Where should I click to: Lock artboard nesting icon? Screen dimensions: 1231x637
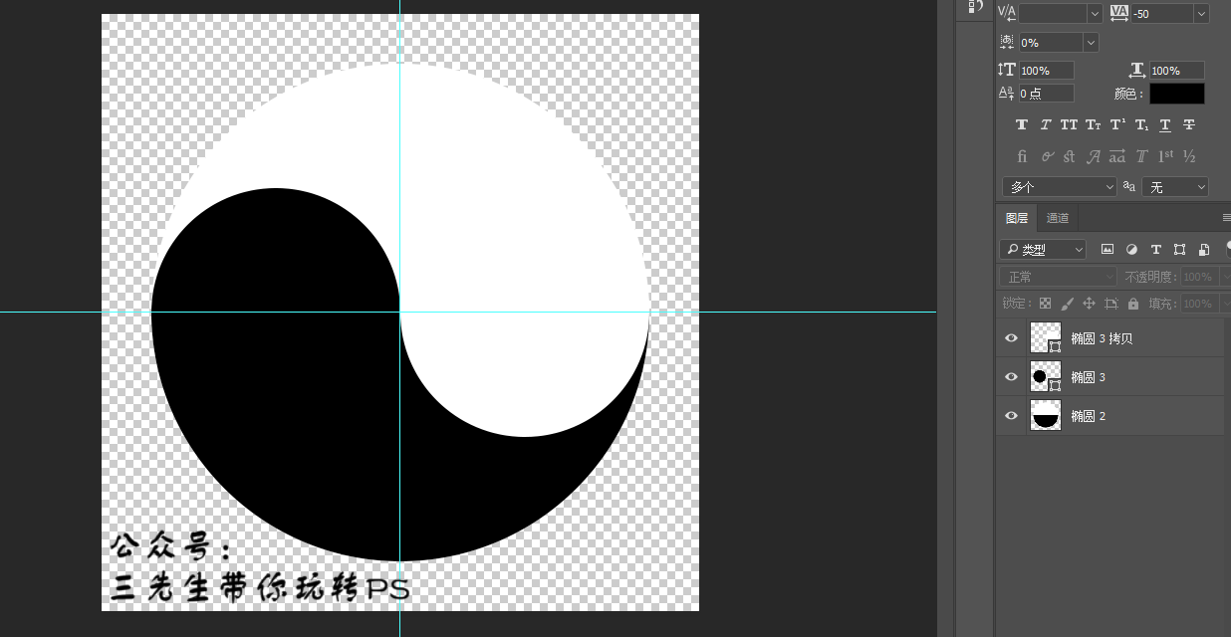click(x=1111, y=304)
